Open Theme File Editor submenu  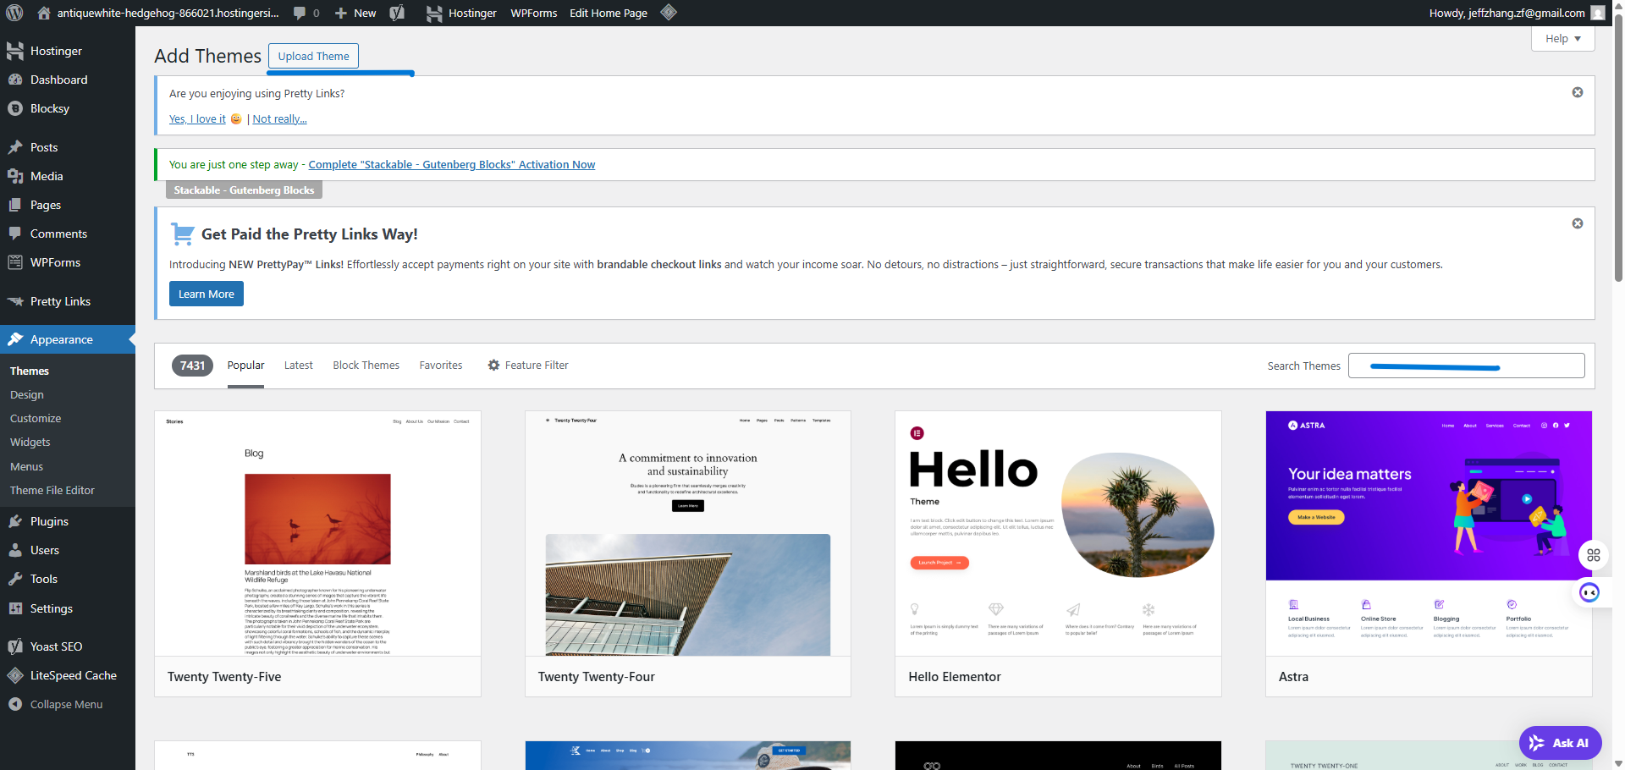point(52,490)
